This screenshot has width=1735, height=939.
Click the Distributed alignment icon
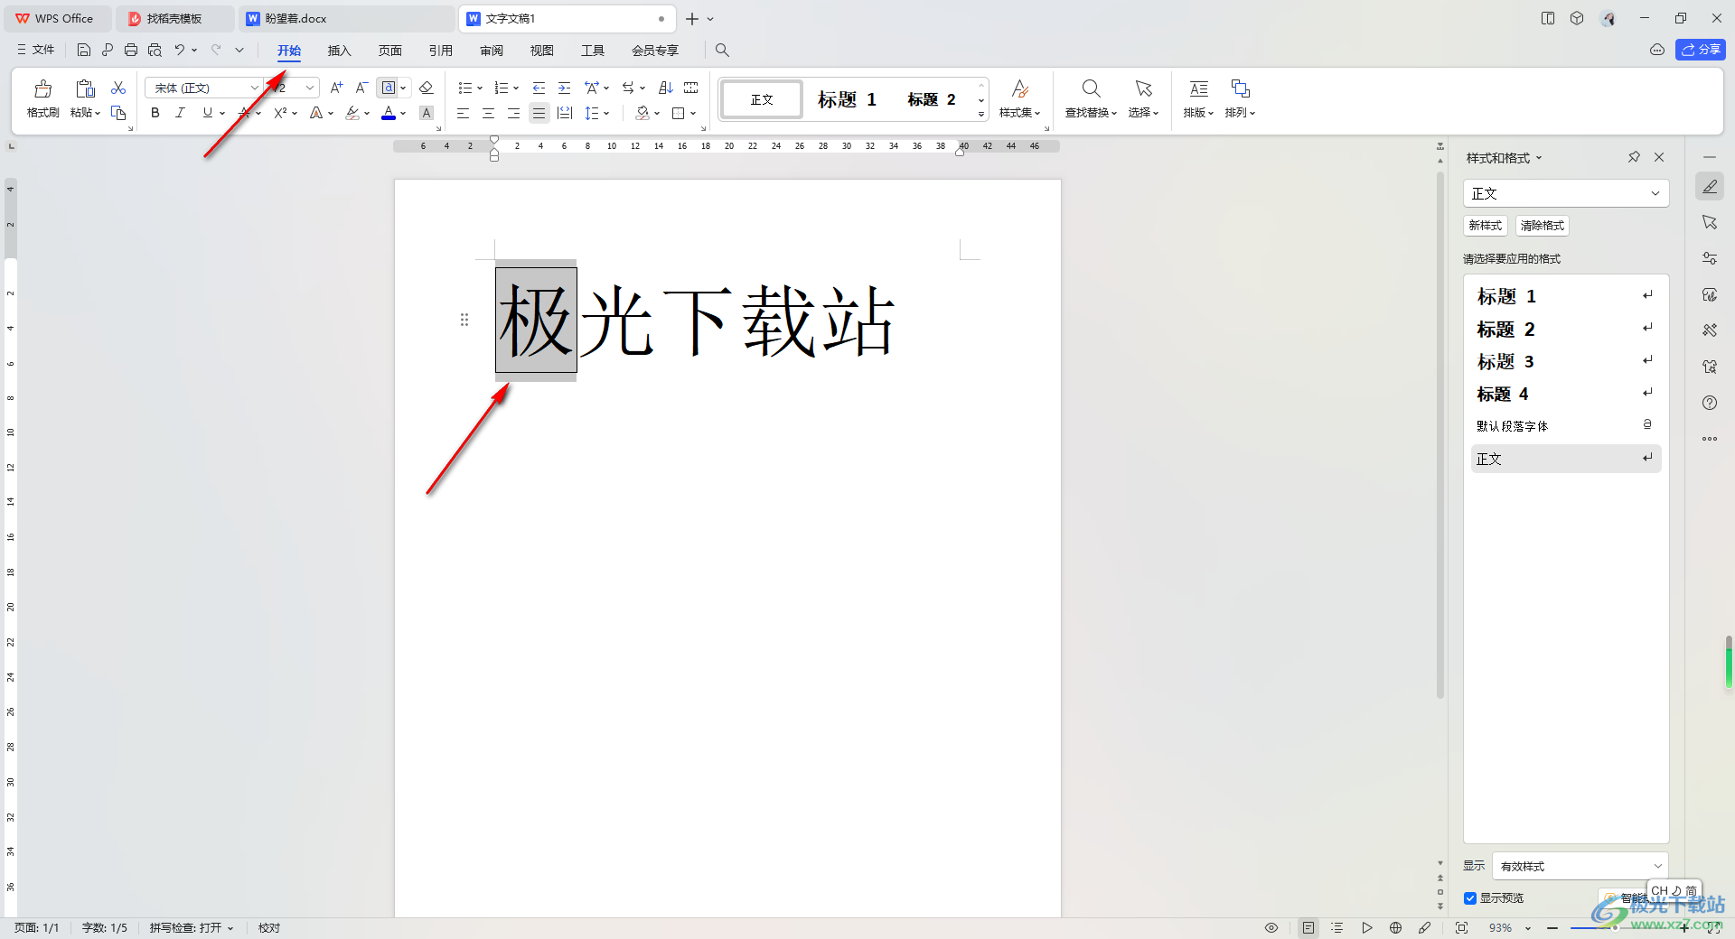(565, 113)
